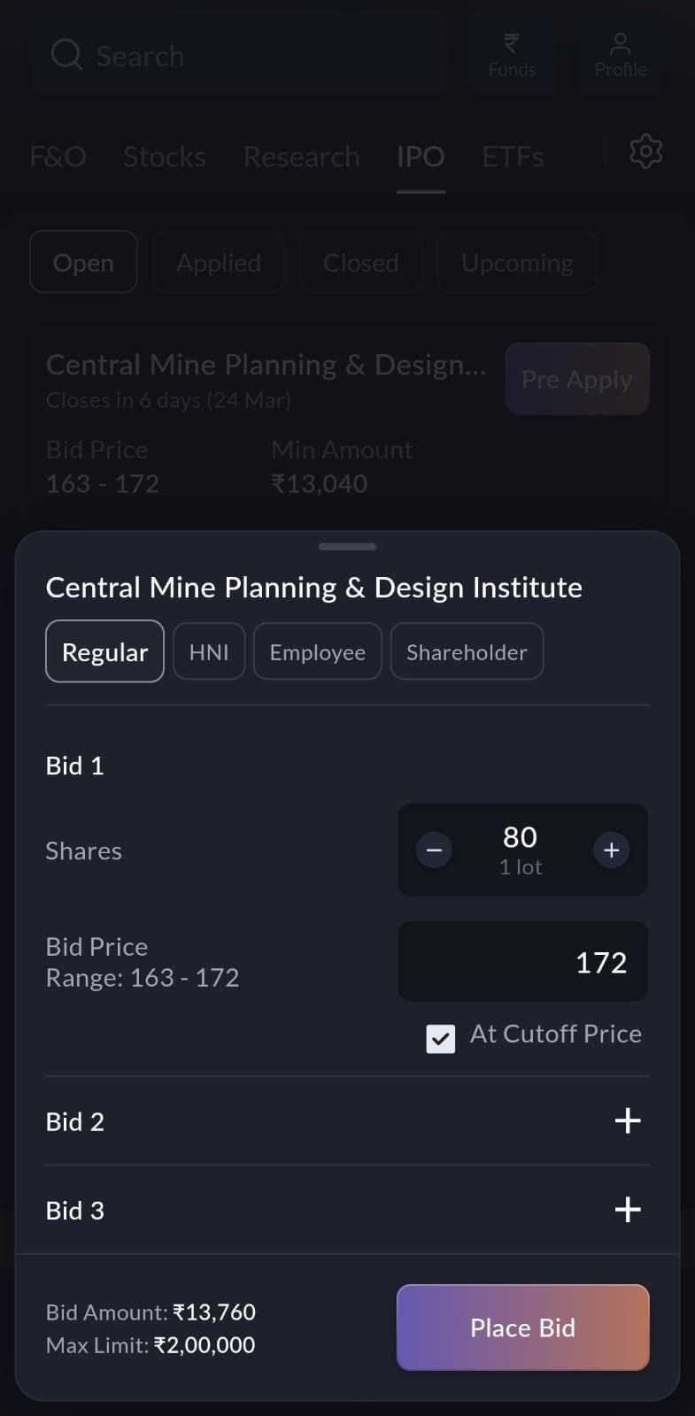
Task: Expand Bid 3 with plus icon
Action: click(628, 1209)
